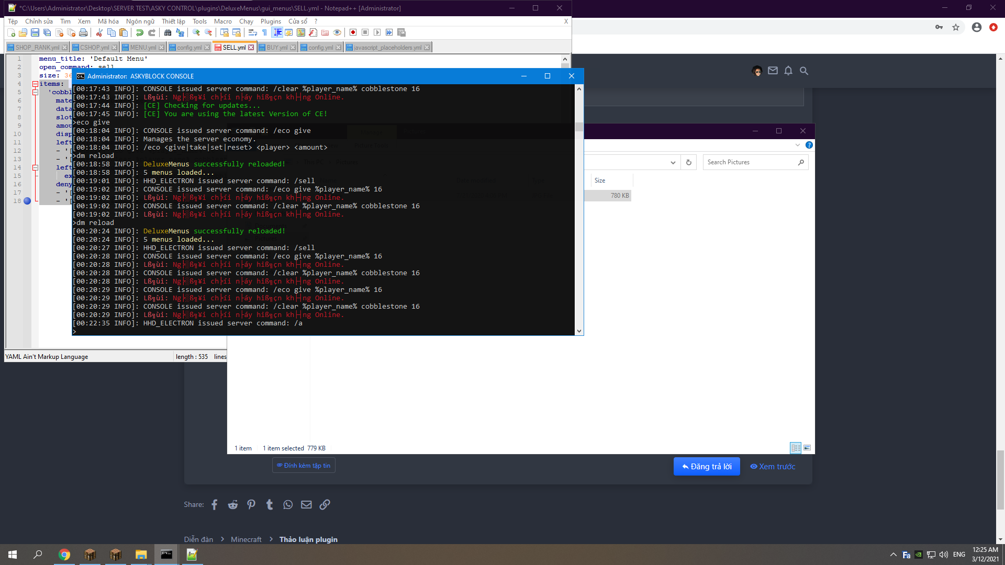The height and width of the screenshot is (565, 1005).
Task: Toggle the Show All Characters pilcrow icon
Action: [x=265, y=32]
